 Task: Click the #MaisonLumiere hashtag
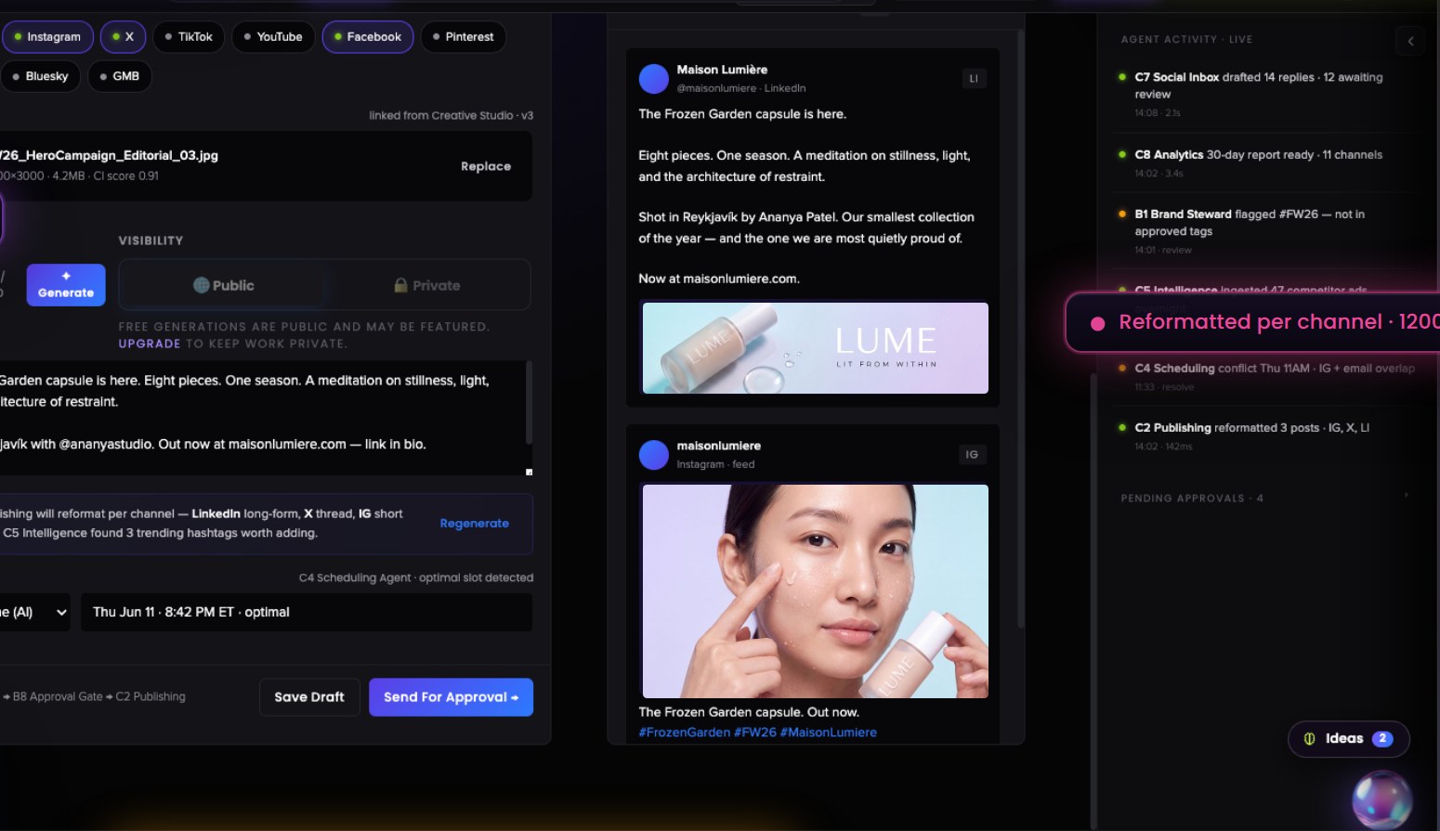pyautogui.click(x=829, y=733)
